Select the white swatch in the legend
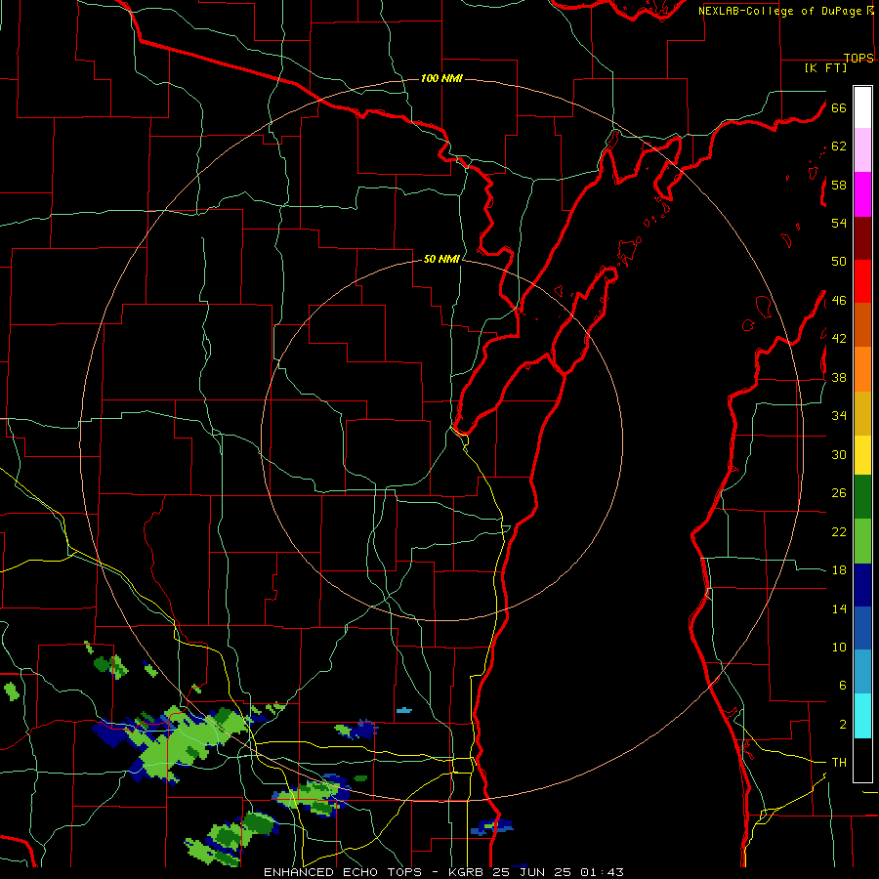The image size is (879, 879). 862,107
